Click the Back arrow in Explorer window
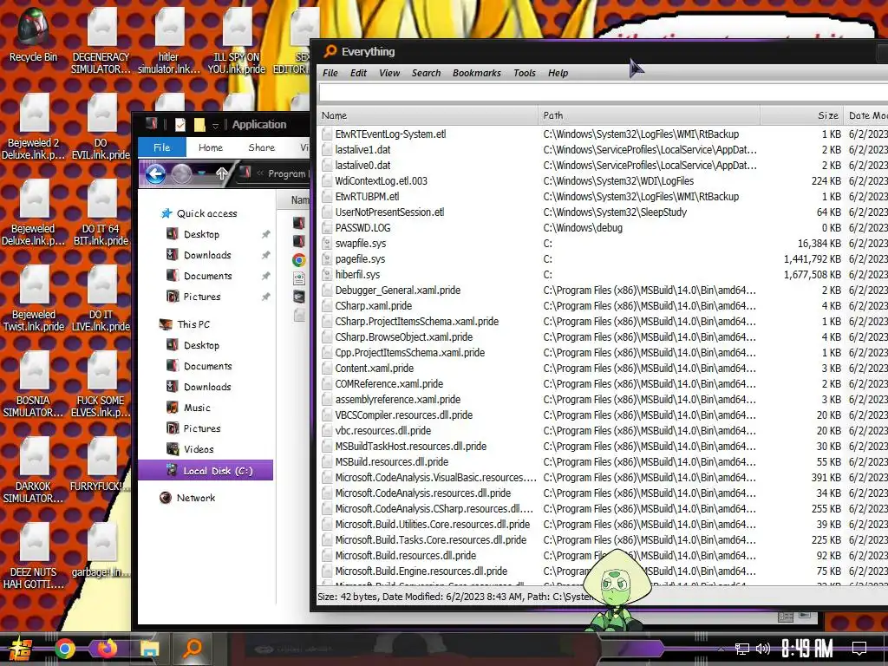 (x=156, y=173)
